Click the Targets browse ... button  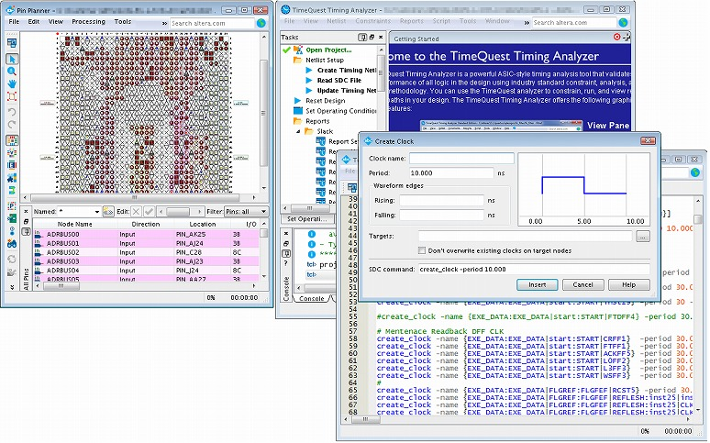(643, 236)
